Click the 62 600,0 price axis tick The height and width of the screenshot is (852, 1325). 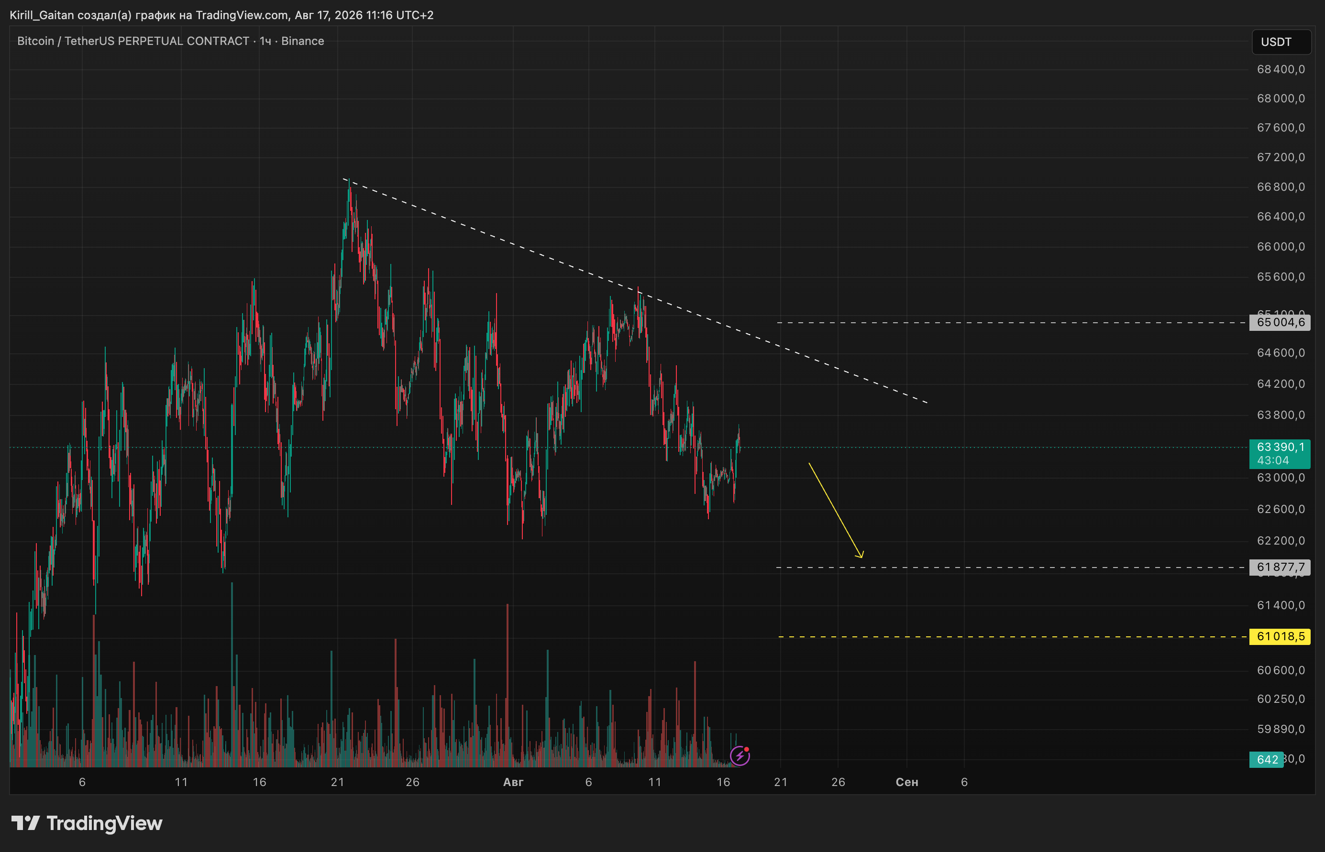click(x=1281, y=509)
